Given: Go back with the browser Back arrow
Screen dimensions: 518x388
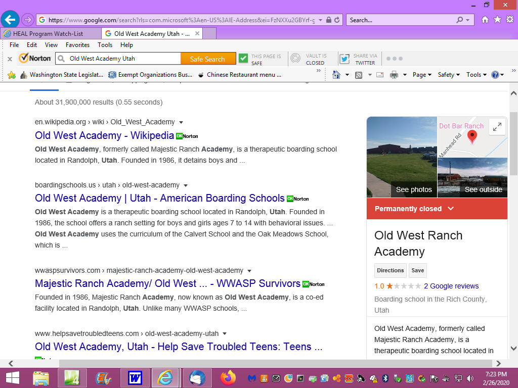Looking at the screenshot, I should (10, 20).
